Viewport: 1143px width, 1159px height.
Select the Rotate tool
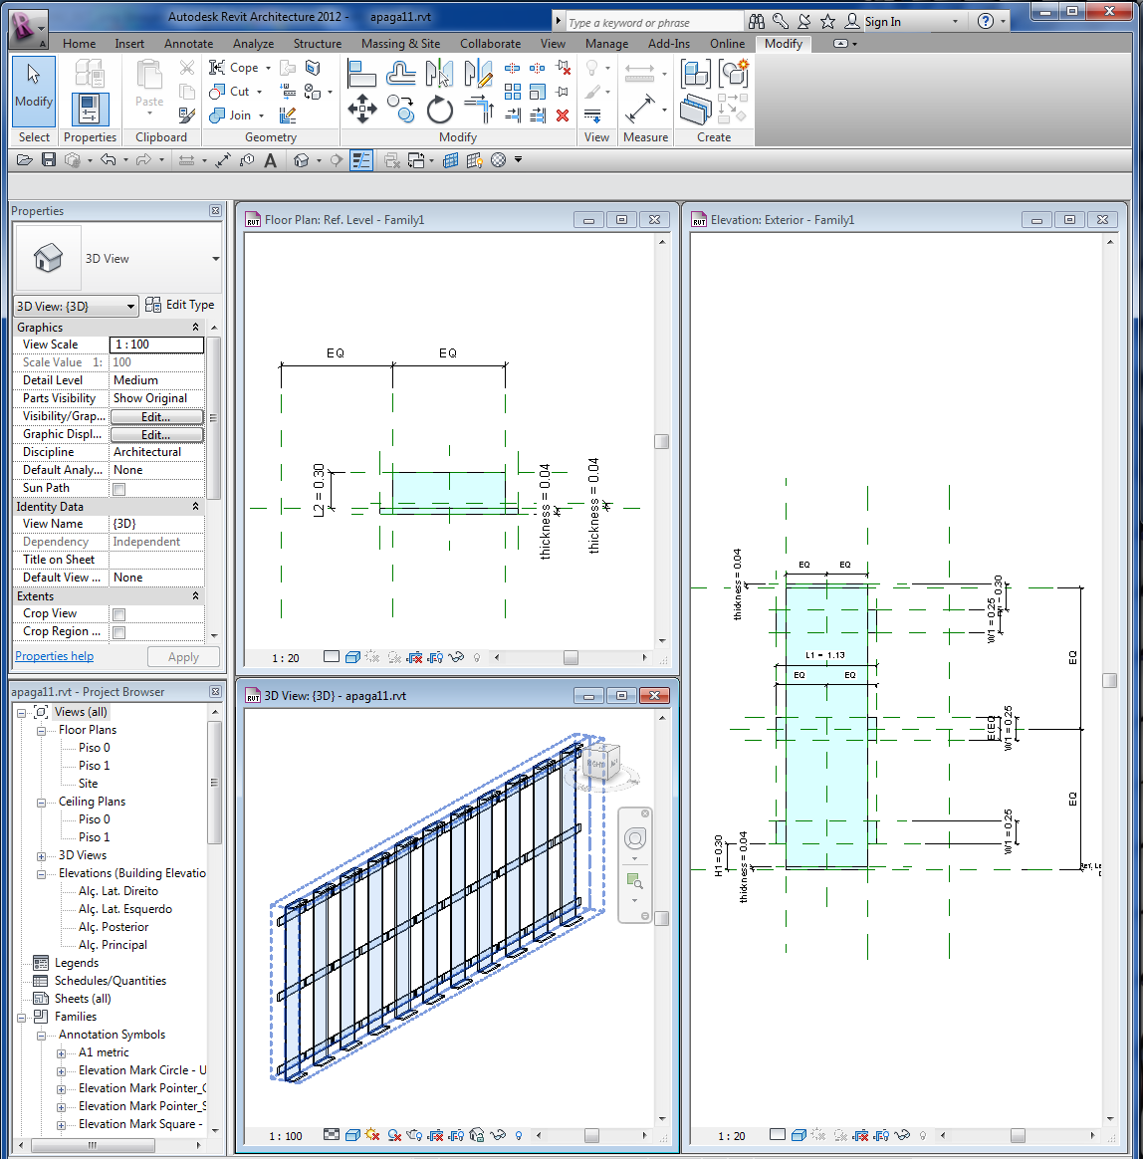click(x=439, y=111)
